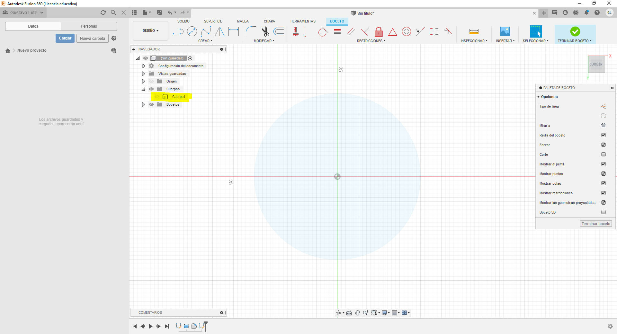The height and width of the screenshot is (334, 617).
Task: Switch to the MALLA tab
Action: tap(243, 21)
